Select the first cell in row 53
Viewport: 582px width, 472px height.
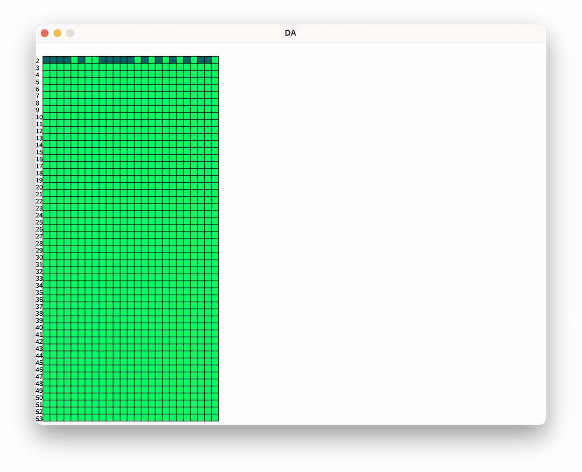tap(46, 418)
